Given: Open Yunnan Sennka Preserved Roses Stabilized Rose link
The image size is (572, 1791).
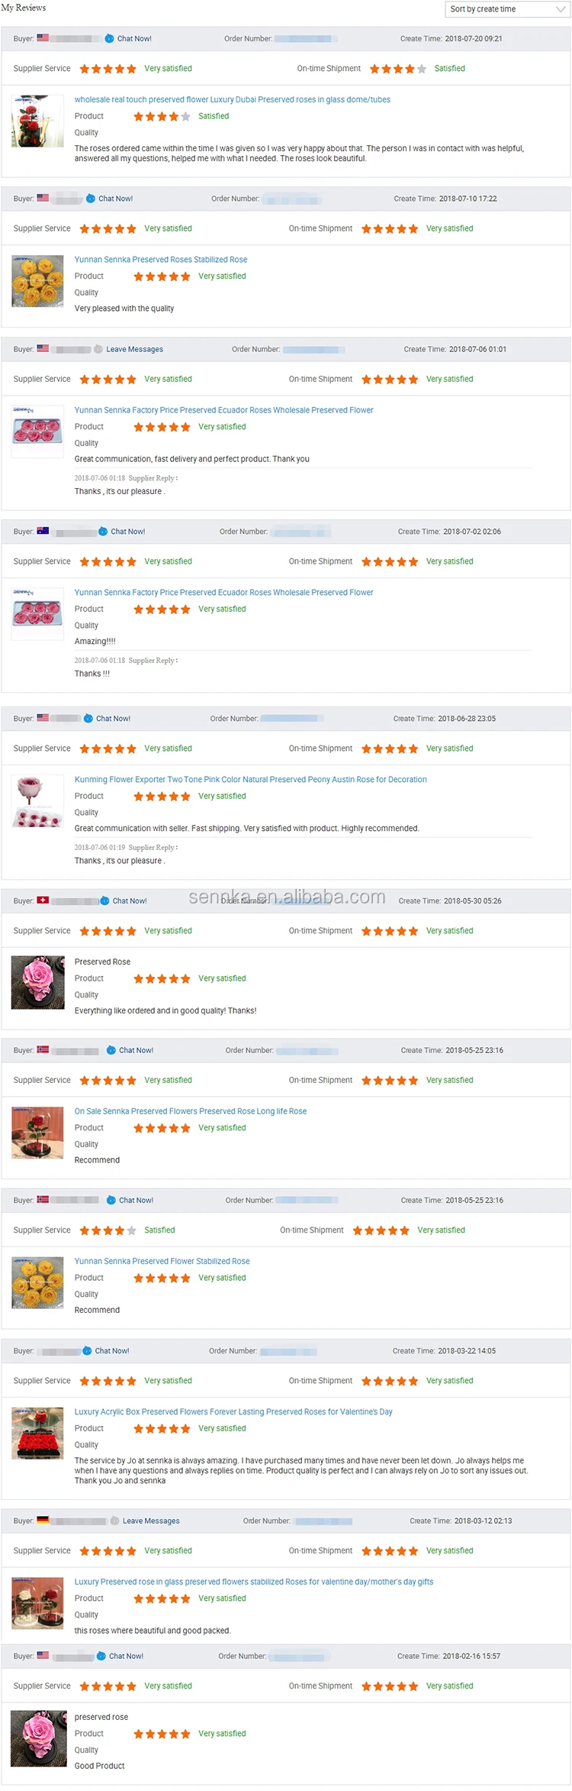Looking at the screenshot, I should point(161,260).
